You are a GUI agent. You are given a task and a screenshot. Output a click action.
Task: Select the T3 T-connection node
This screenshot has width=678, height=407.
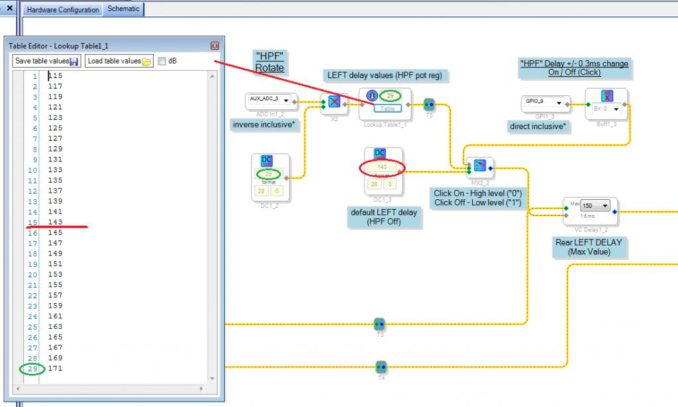[379, 324]
